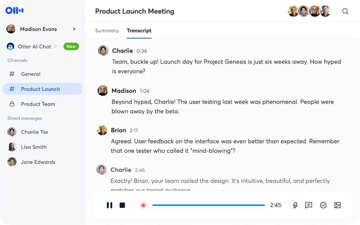Stop the recording with the square button
This screenshot has height=225, width=360.
[x=122, y=205]
